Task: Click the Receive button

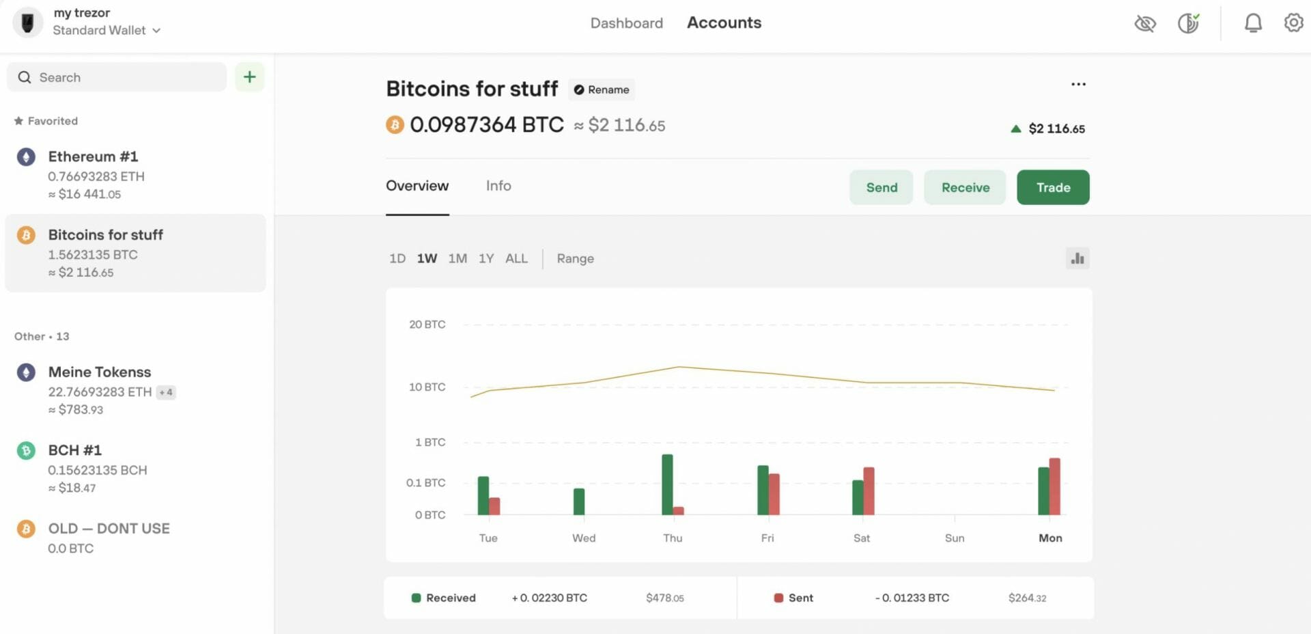Action: click(x=965, y=187)
